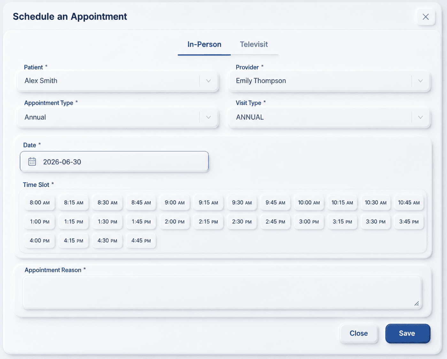
Task: Select the 8:00 AM time slot
Action: (x=40, y=202)
